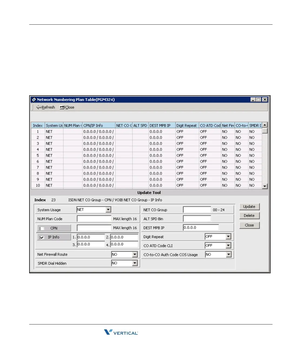
Task: Select table row with index 2
Action: (147, 138)
